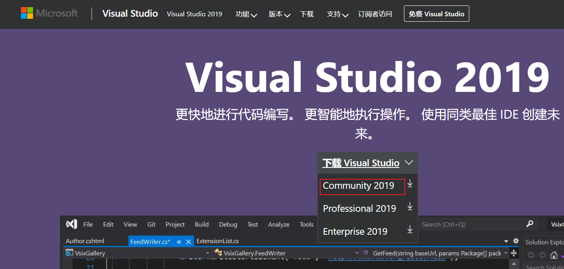Click the search magnifier icon in IDE

[x=530, y=224]
